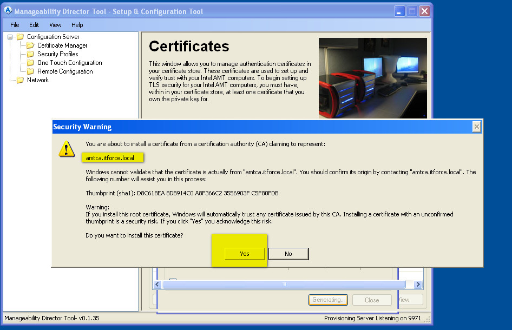This screenshot has width=512, height=330.
Task: Click the Certificate Manager folder icon
Action: 30,45
